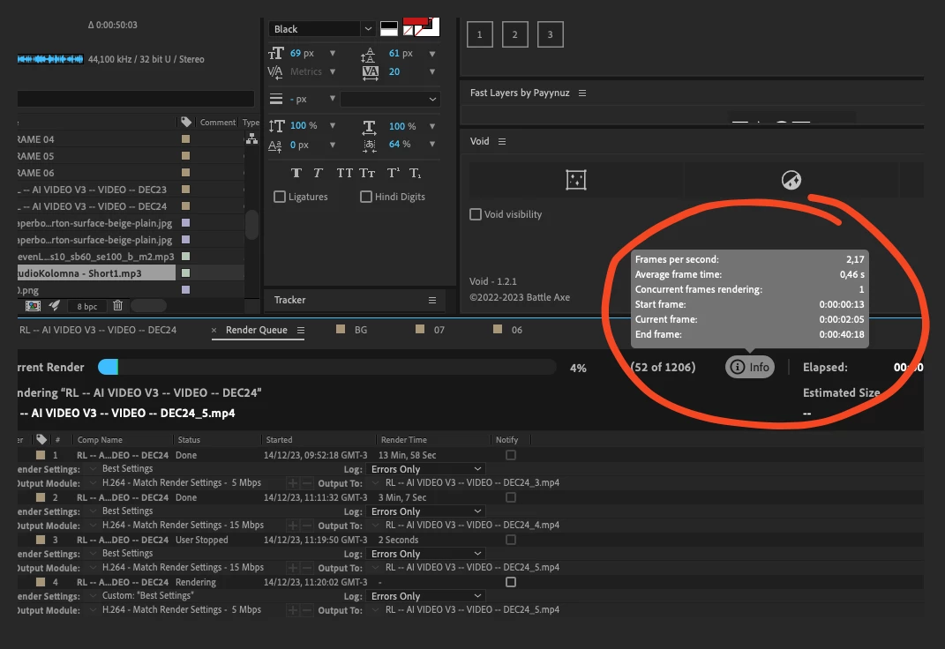Open the stroke style dropdown next to - px
The height and width of the screenshot is (649, 945).
390,99
